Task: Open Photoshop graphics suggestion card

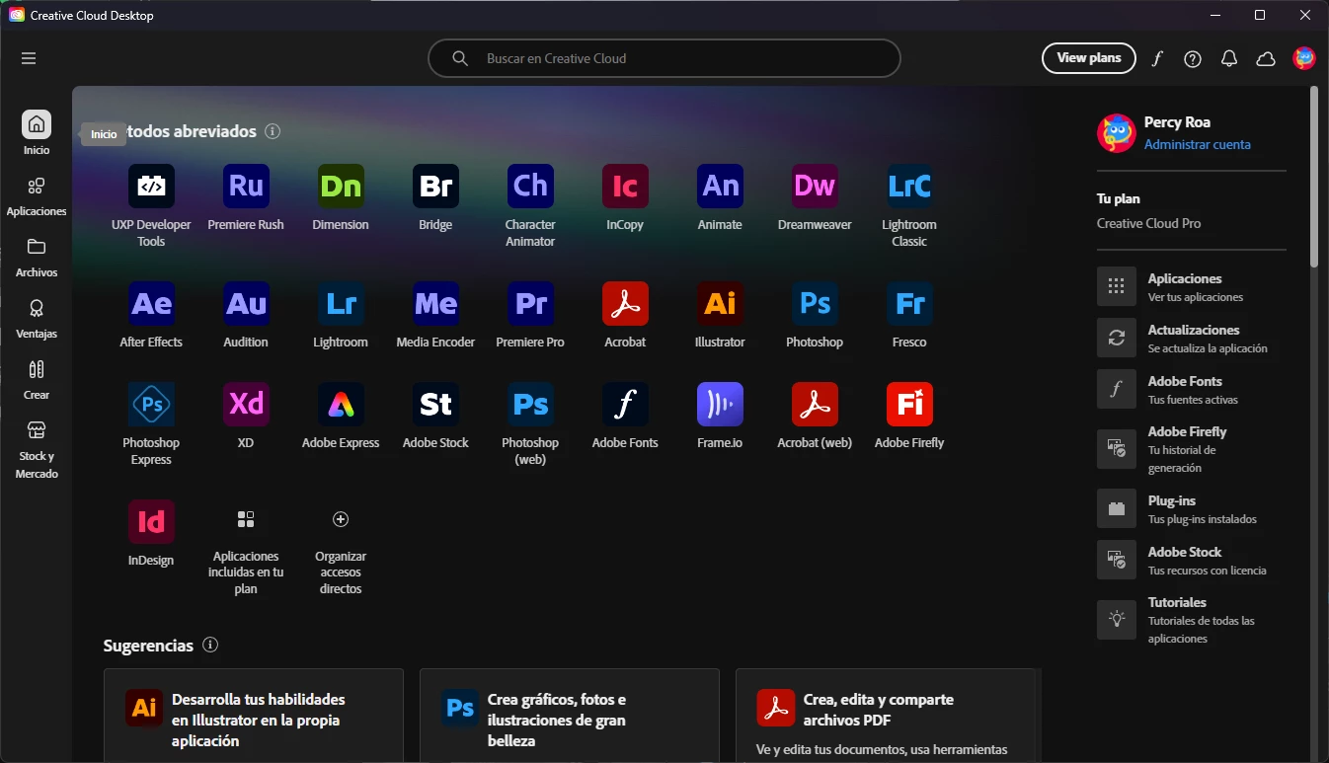Action: pos(570,716)
